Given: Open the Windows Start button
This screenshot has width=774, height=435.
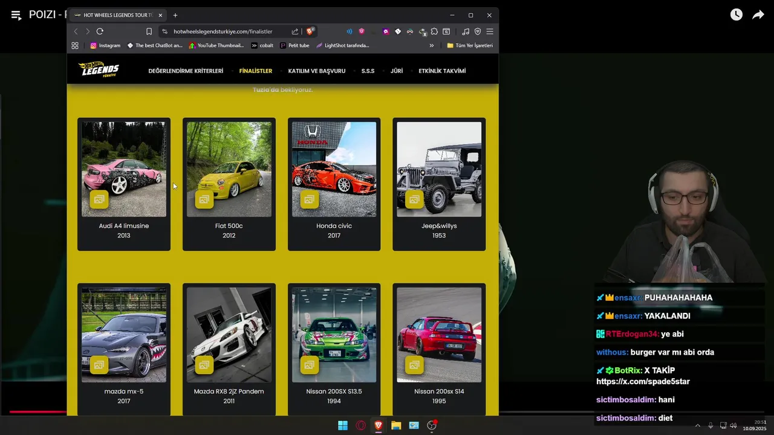Looking at the screenshot, I should coord(343,425).
